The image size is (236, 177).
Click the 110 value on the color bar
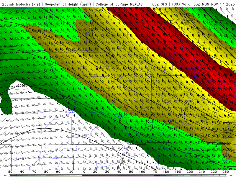82,172
